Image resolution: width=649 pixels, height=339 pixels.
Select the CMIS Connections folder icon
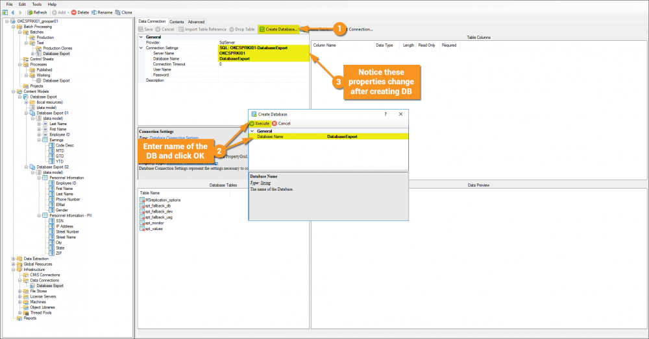26,275
